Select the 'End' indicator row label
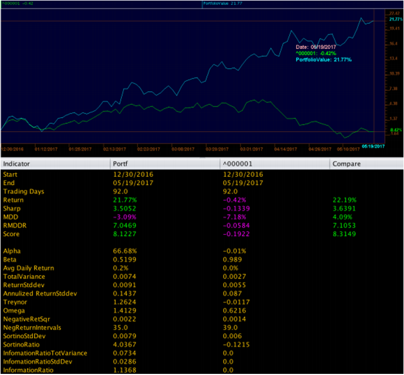The image size is (404, 375). click(9, 183)
